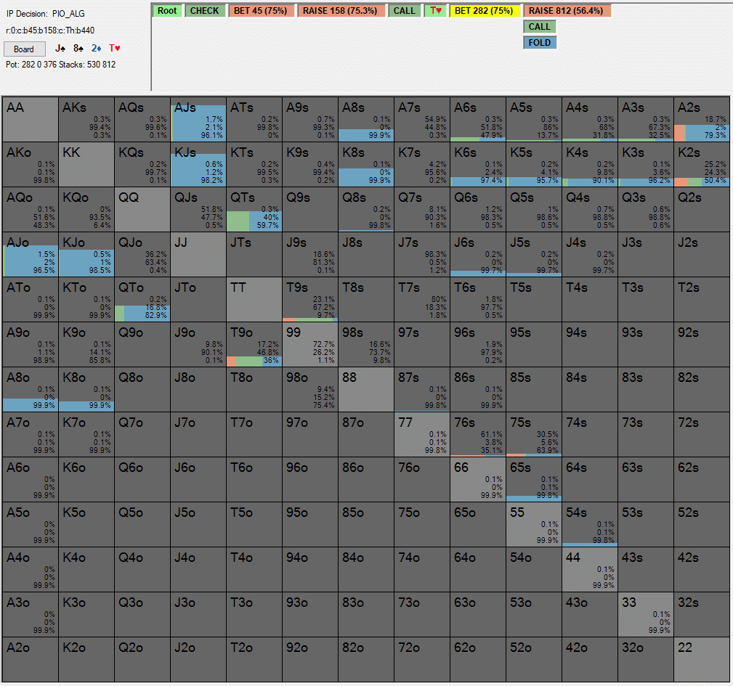Select the 76s hand cell
The width and height of the screenshot is (733, 686).
478,434
